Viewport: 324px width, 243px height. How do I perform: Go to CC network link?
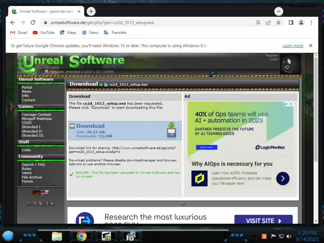tap(98, 72)
